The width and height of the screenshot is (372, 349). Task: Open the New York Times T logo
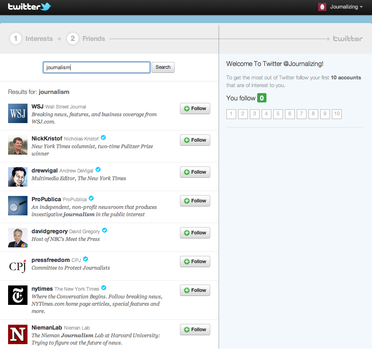click(18, 295)
